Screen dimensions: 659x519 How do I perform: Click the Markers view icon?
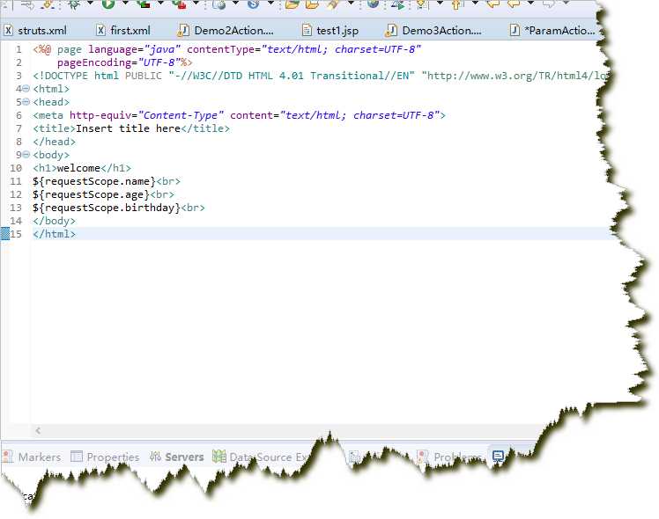[8, 456]
